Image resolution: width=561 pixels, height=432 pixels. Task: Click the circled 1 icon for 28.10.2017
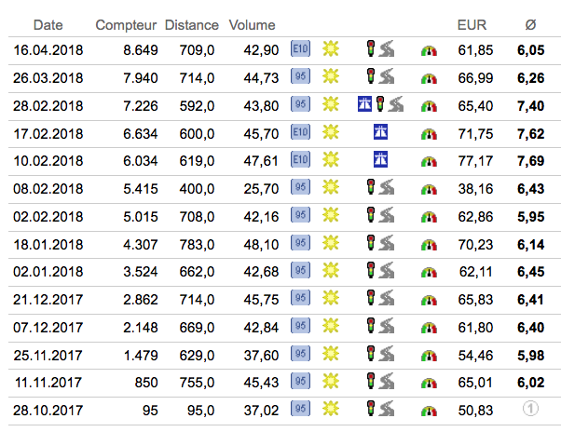pos(530,410)
